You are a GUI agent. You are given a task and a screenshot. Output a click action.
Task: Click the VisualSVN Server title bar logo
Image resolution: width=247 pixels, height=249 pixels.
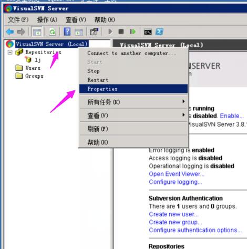pos(8,8)
